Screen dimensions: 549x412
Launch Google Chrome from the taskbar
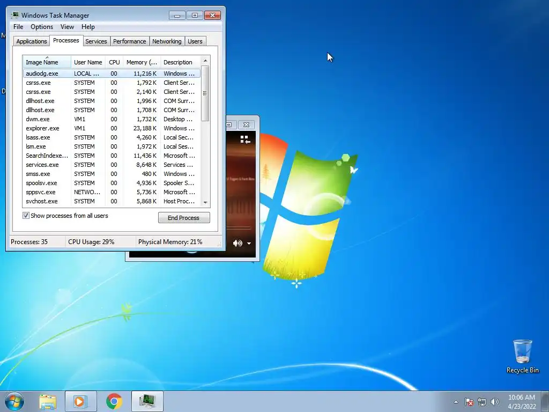pyautogui.click(x=114, y=401)
